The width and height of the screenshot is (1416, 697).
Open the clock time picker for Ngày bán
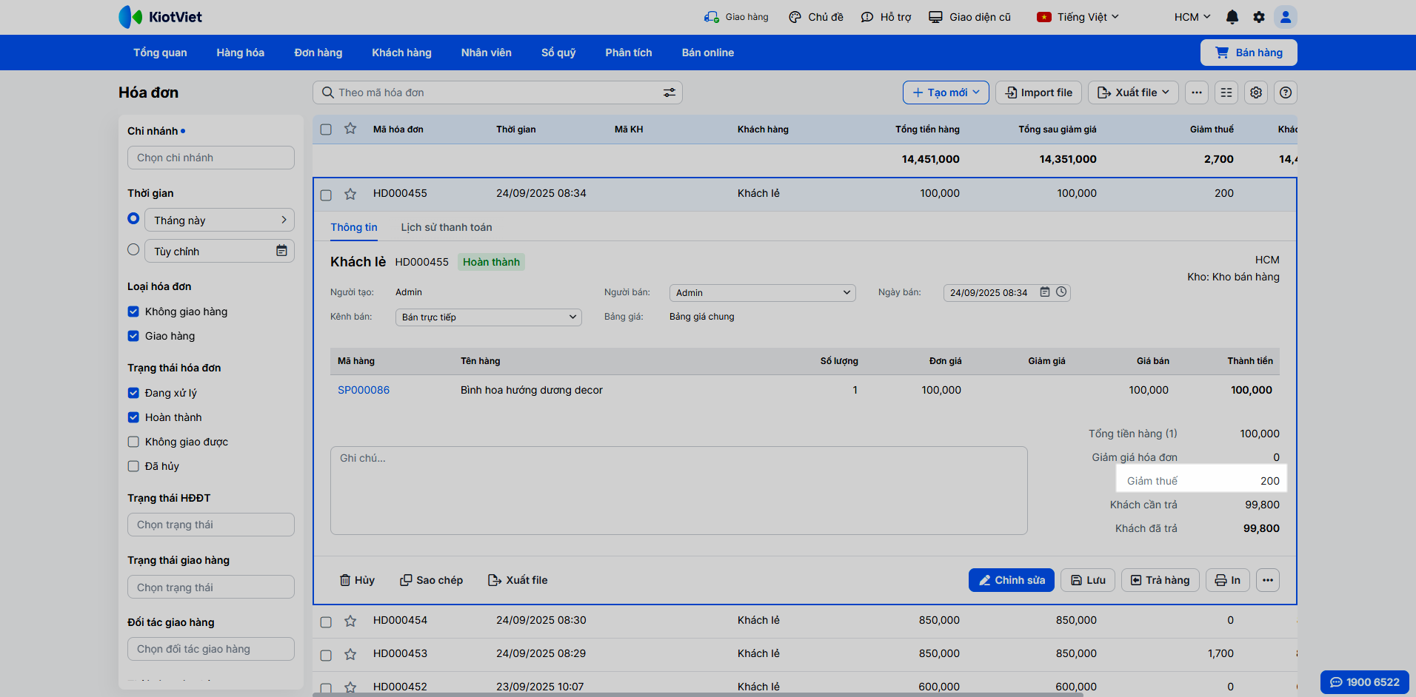[x=1061, y=292]
